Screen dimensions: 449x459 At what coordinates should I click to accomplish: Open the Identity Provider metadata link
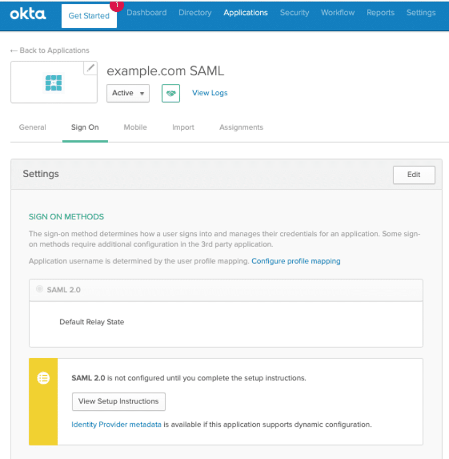pyautogui.click(x=116, y=425)
